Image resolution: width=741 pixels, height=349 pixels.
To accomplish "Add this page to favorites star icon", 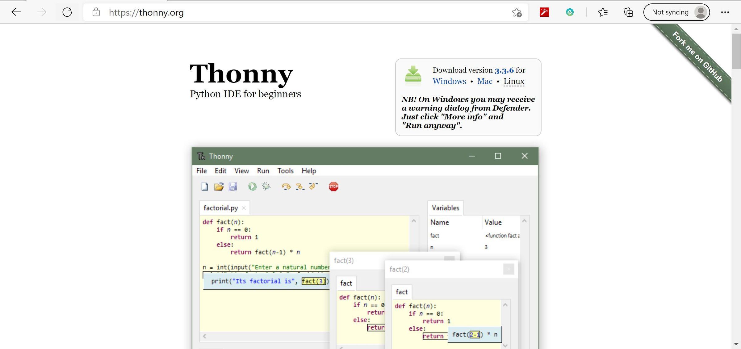I will (x=517, y=13).
